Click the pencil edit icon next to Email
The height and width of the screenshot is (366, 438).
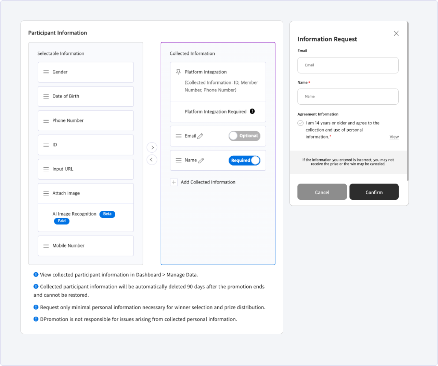pos(200,136)
